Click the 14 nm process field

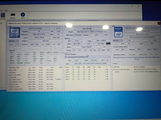coord(58,28)
